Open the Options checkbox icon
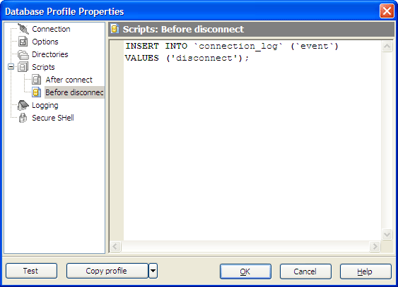This screenshot has width=398, height=287. (x=23, y=42)
